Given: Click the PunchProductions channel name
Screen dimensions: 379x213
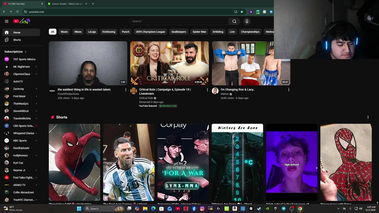Looking at the screenshot, I should point(68,94).
